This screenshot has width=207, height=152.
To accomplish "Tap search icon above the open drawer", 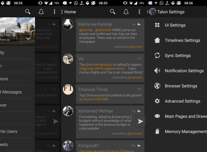I will [28, 12].
